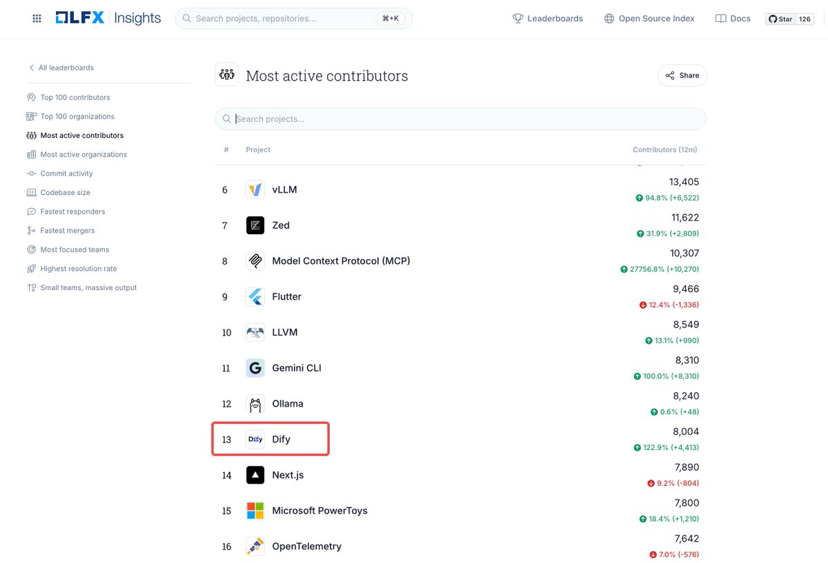Screen dimensions: 828x563
Task: Open the Leaderboards navigation item
Action: (548, 19)
